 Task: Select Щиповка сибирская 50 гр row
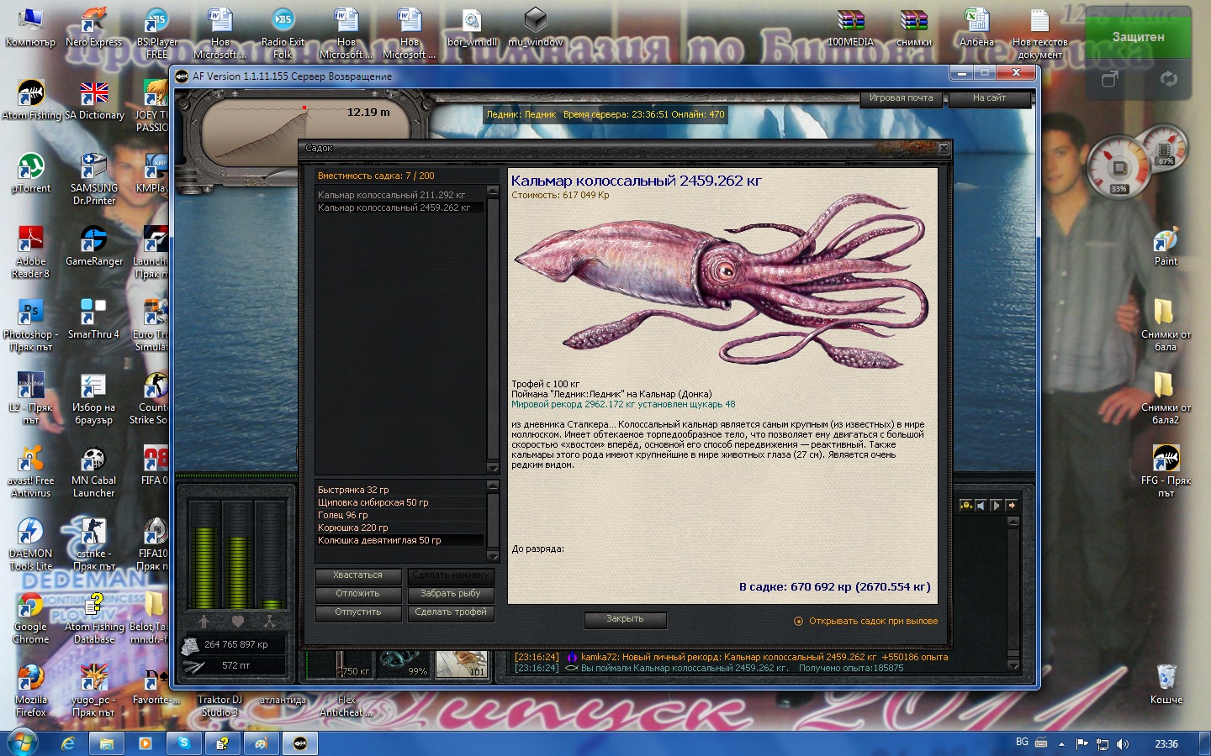400,502
